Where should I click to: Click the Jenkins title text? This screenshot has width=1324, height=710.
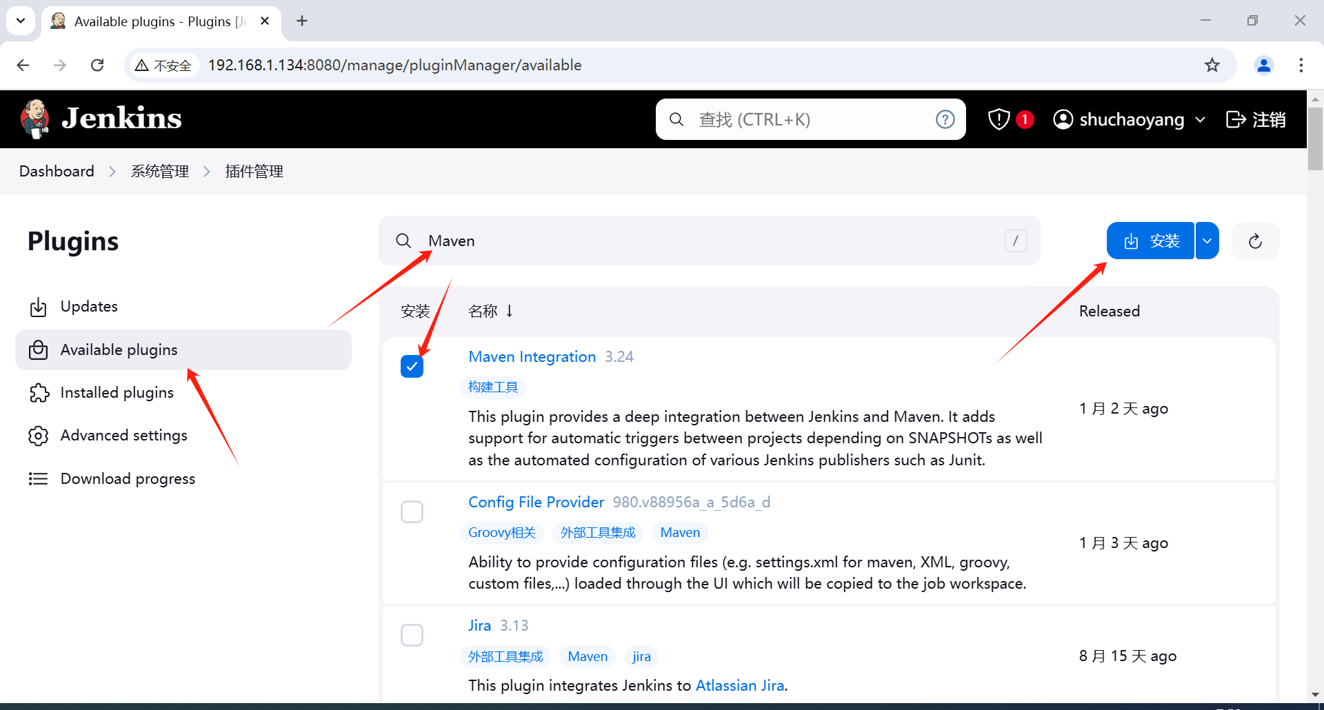coord(121,119)
